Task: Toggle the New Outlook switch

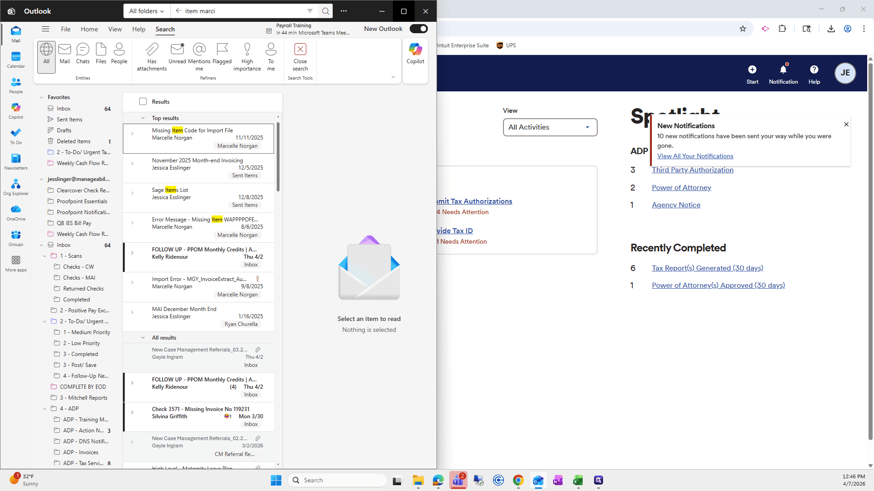Action: tap(418, 29)
